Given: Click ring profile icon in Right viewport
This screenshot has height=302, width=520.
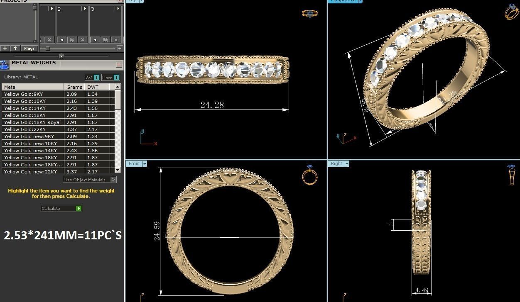Looking at the screenshot, I should coord(511,175).
